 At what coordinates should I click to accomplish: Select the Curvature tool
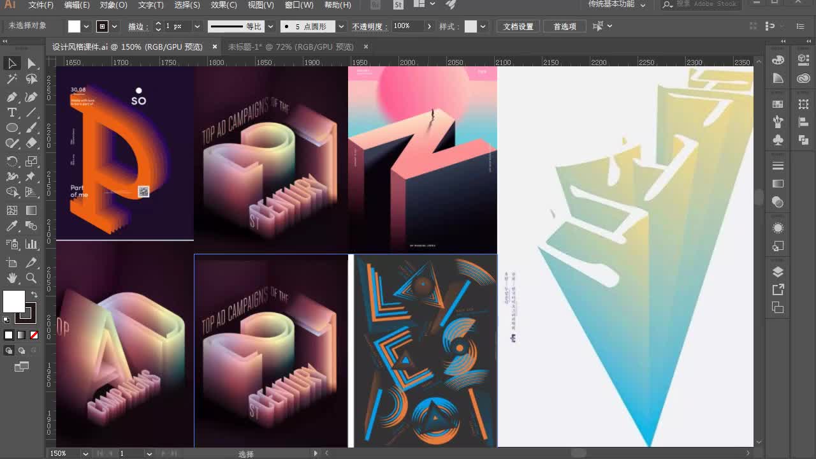(31, 97)
